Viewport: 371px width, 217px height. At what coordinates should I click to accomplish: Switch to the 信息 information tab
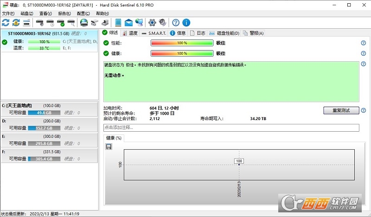pos(178,33)
